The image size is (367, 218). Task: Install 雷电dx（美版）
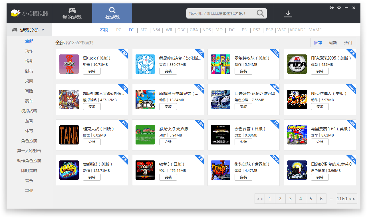(x=92, y=71)
